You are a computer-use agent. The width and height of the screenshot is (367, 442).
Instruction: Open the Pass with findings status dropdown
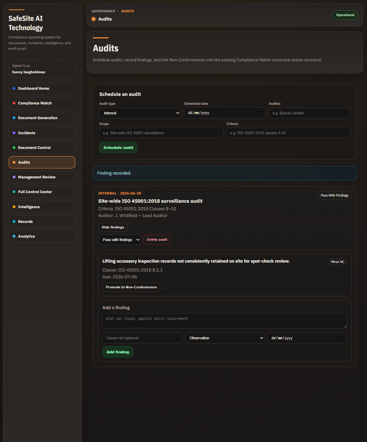(119, 240)
